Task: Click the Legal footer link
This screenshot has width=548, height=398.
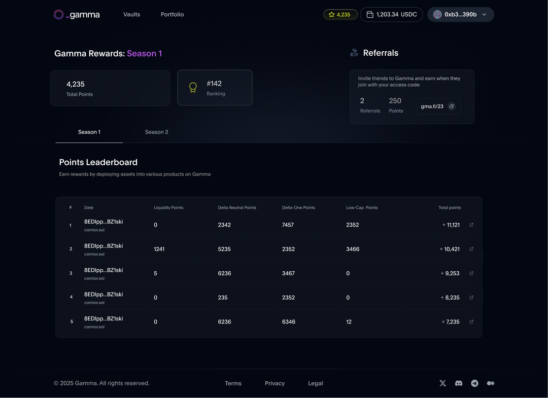Action: [316, 383]
